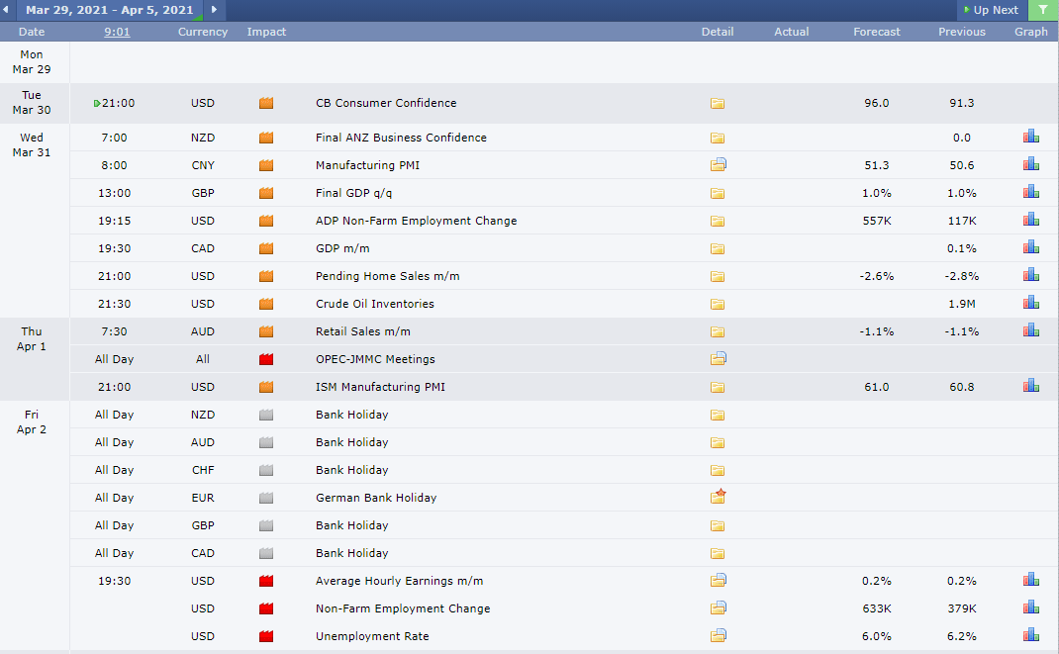1059x654 pixels.
Task: Click the red impact icon for Unemployment Rate
Action: pyautogui.click(x=266, y=636)
